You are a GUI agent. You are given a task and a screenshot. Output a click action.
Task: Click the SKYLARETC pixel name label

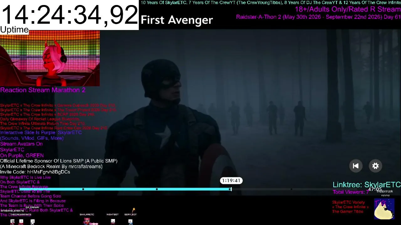pyautogui.click(x=87, y=215)
